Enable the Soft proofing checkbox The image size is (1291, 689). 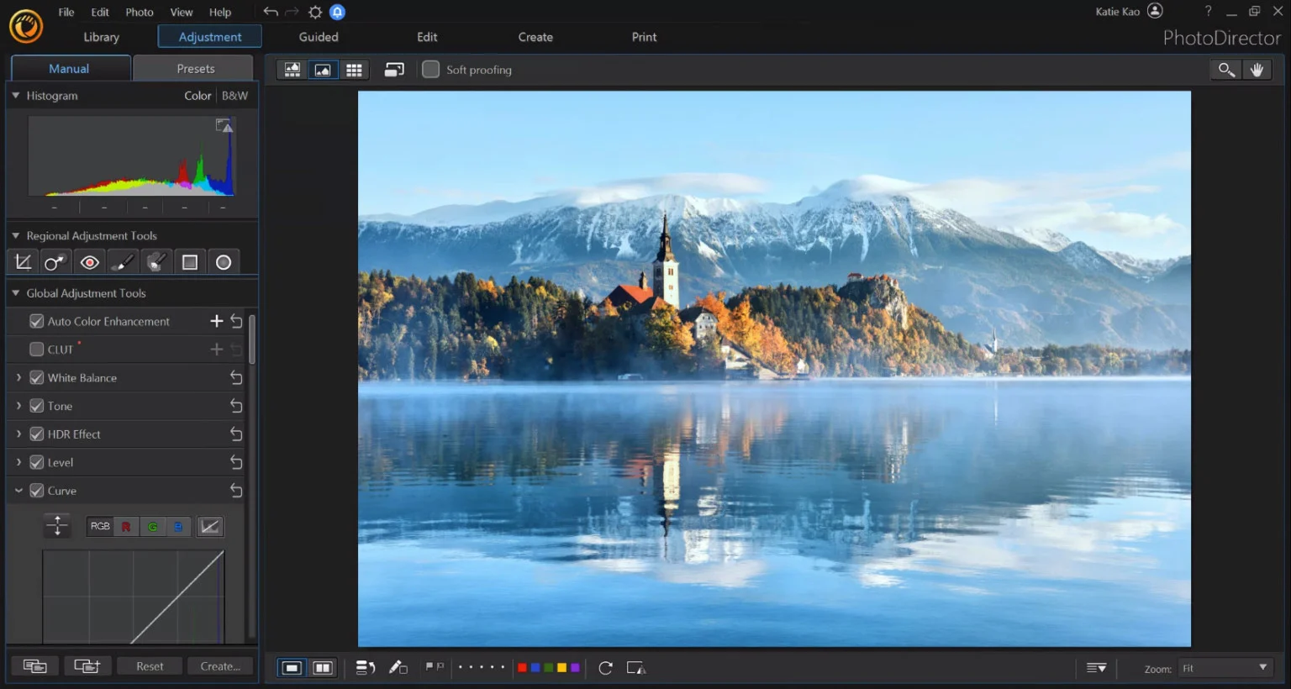pos(430,70)
